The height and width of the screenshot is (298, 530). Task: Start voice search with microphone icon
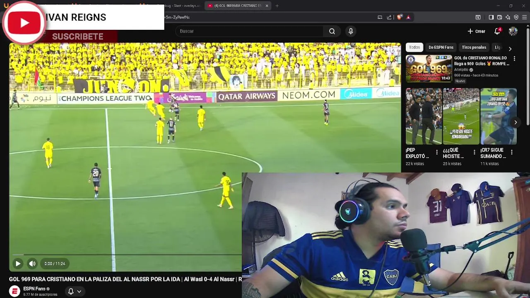[351, 31]
